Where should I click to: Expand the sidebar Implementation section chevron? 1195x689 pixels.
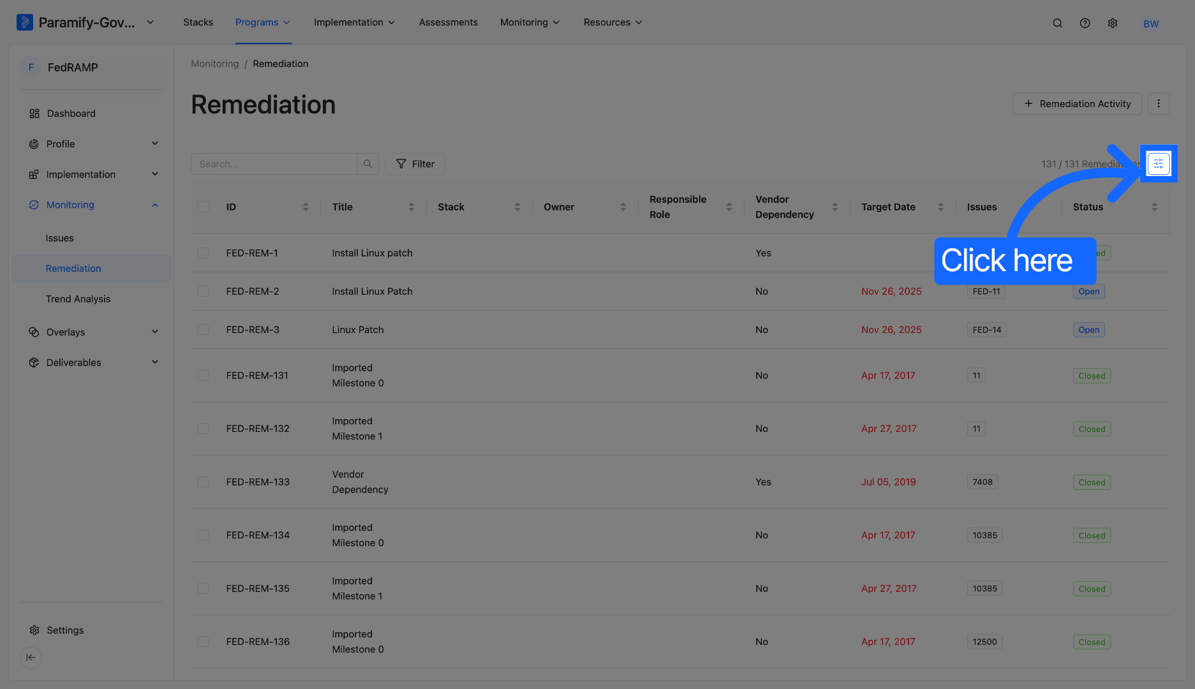tap(155, 174)
